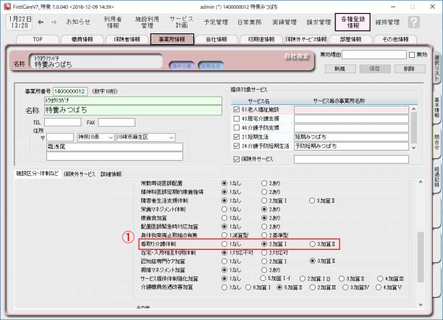This screenshot has height=320, width=443.
Task: Open help with the question mark icon
Action: (413, 22)
